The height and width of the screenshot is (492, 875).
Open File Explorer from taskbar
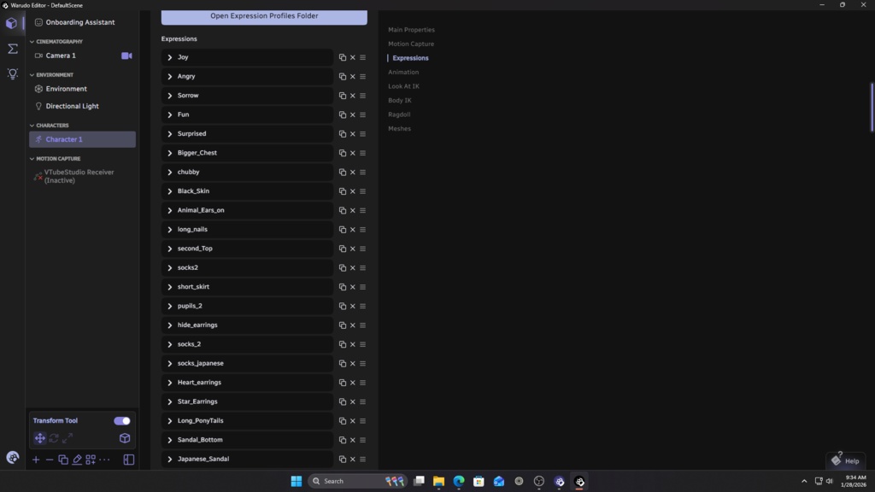coord(438,481)
